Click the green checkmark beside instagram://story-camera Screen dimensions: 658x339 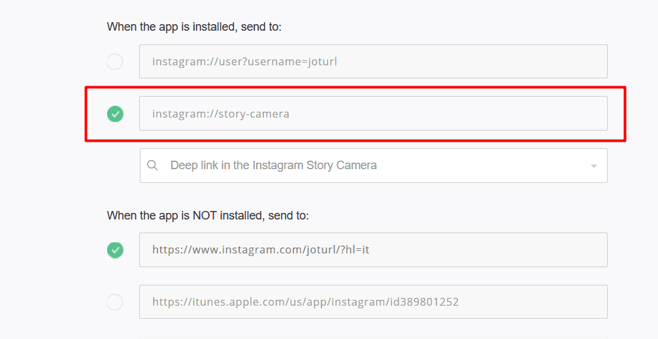click(115, 114)
